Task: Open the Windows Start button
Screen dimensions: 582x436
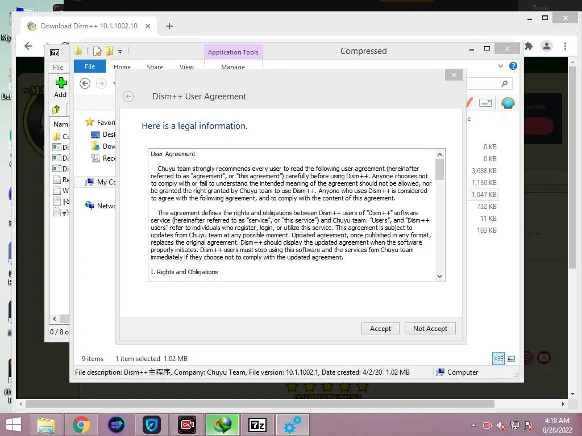Action: 14,425
